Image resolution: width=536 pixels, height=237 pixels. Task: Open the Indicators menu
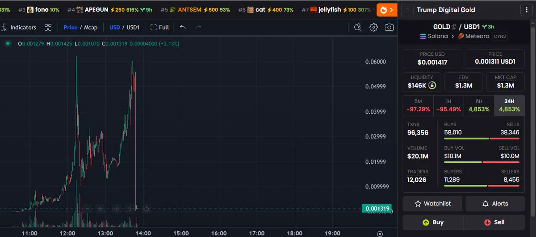coord(19,27)
